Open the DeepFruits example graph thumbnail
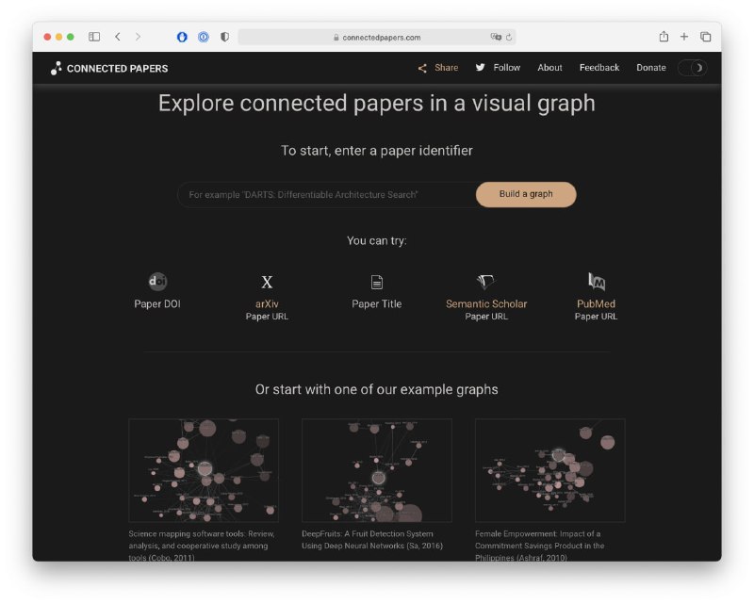 (x=376, y=470)
